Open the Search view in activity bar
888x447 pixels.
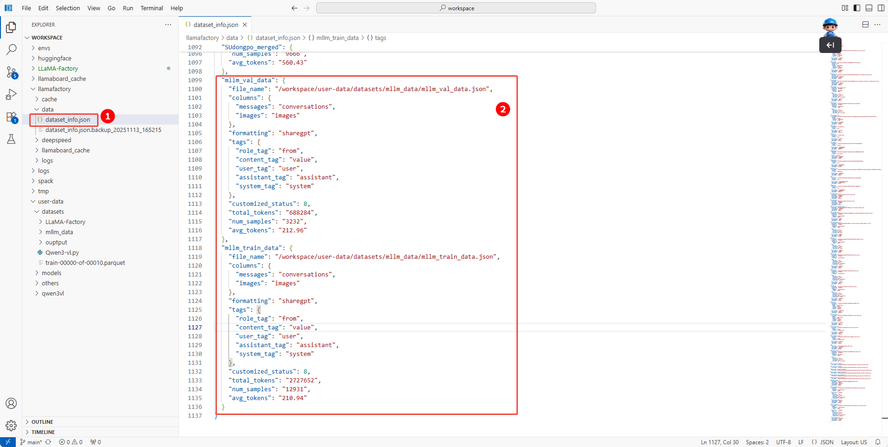(11, 50)
